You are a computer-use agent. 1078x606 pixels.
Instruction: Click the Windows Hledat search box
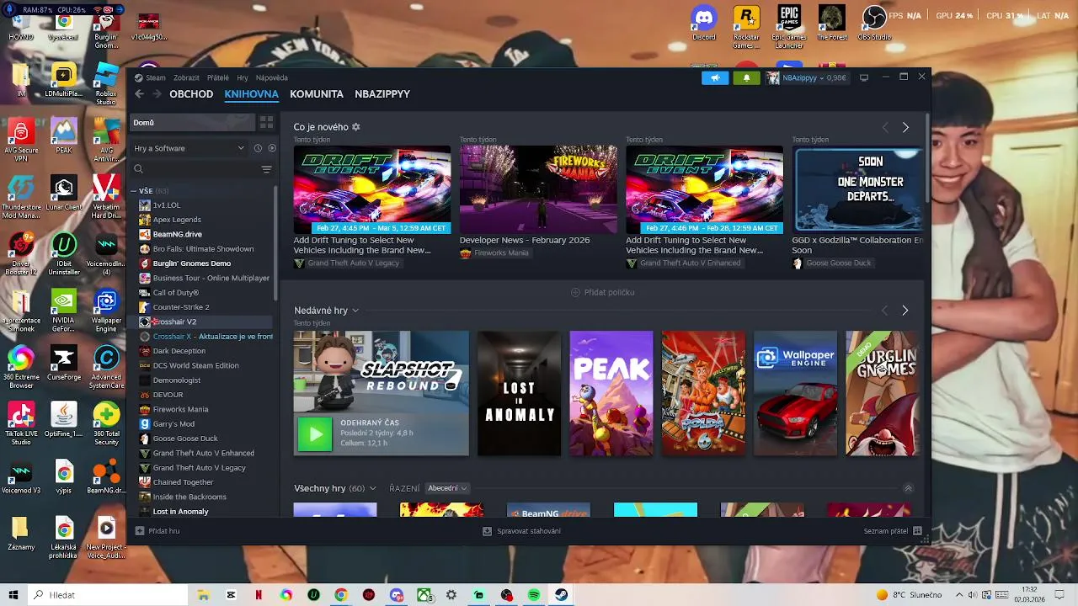(x=106, y=595)
